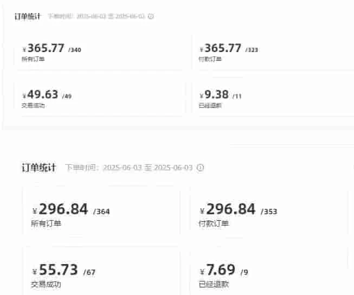354x295 pixels.
Task: Click the /49 count beside ¥49.63
Action: [67, 97]
